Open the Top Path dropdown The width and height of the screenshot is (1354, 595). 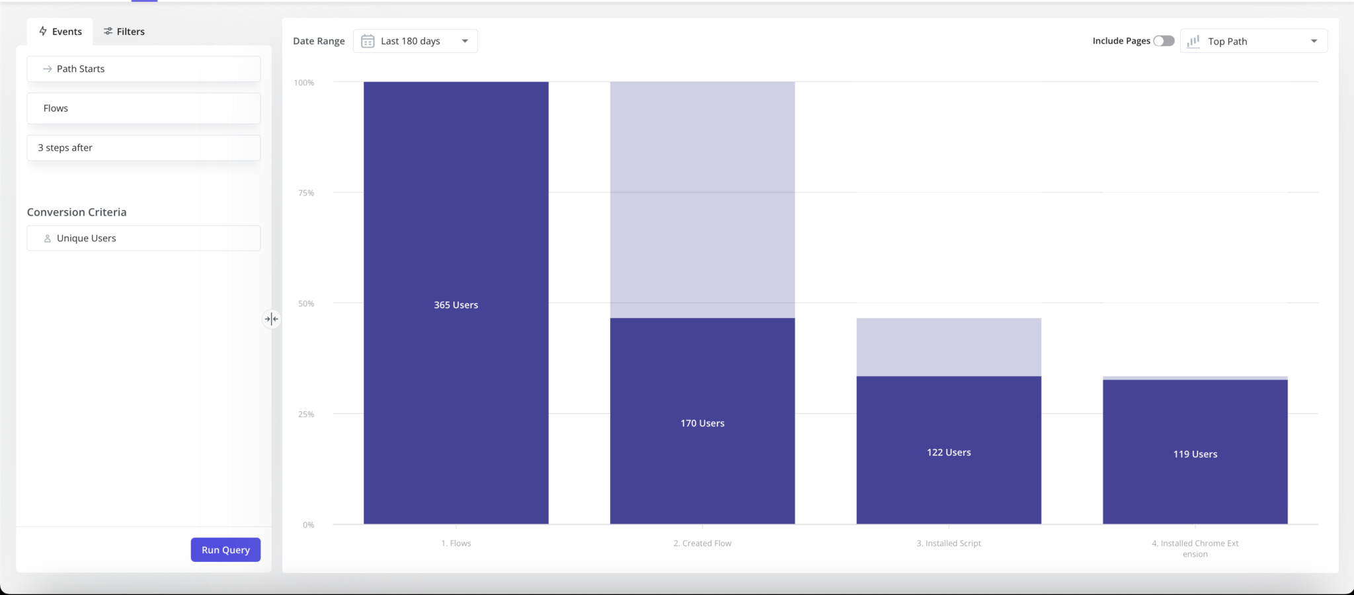pyautogui.click(x=1254, y=40)
